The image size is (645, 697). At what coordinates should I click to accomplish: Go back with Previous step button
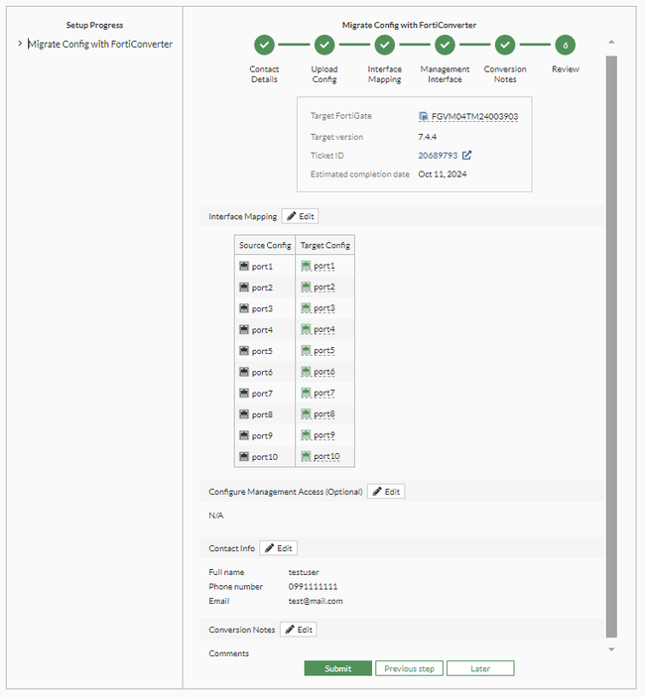point(409,669)
